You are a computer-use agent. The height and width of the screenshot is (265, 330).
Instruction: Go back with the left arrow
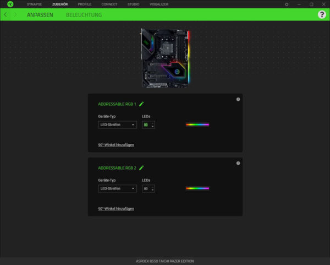coord(5,14)
